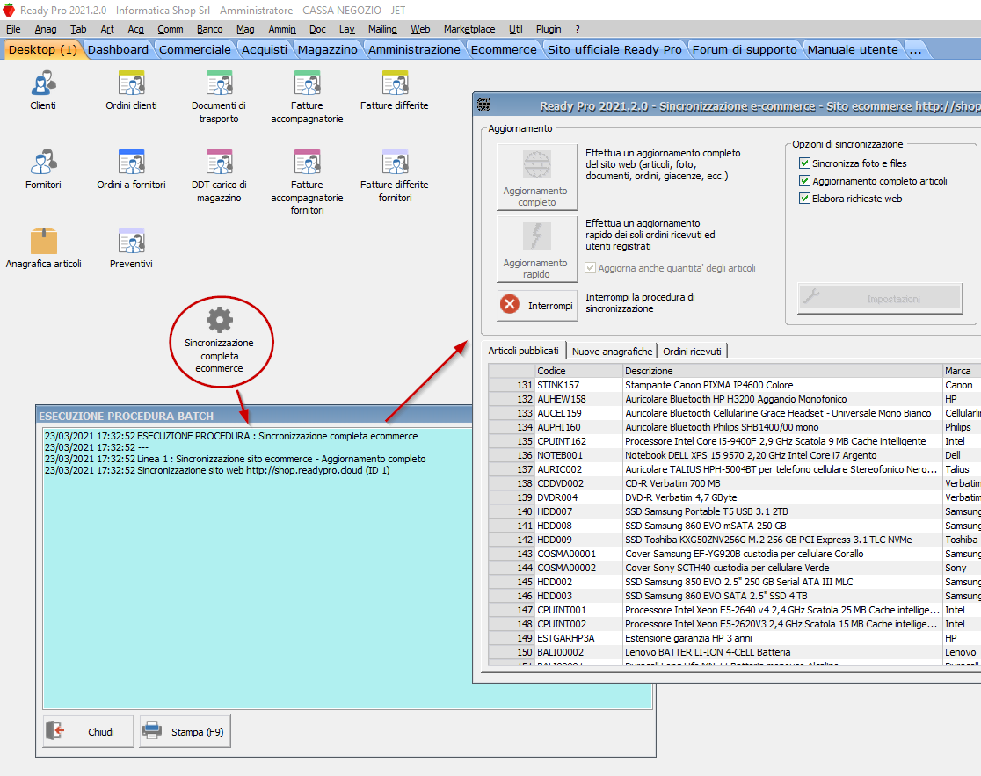
Task: Switch to the Magazzino tab
Action: point(327,49)
